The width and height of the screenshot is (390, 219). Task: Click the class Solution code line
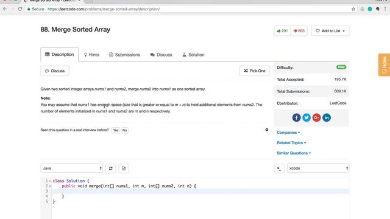tap(71, 181)
